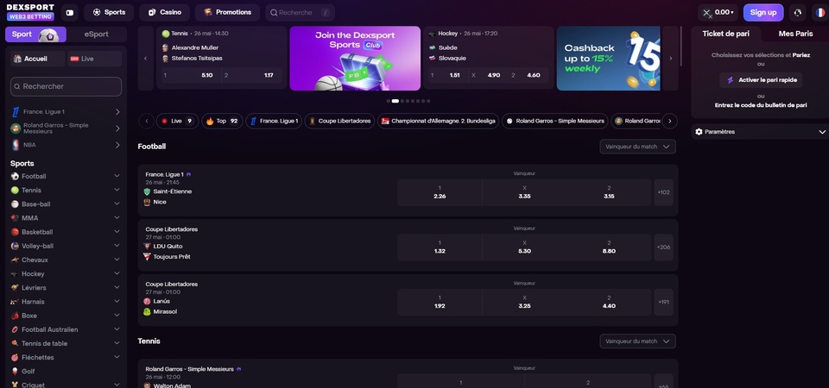Screen dimensions: 829x388
Task: Click the Base-ball icon in sidebar
Action: (15, 203)
